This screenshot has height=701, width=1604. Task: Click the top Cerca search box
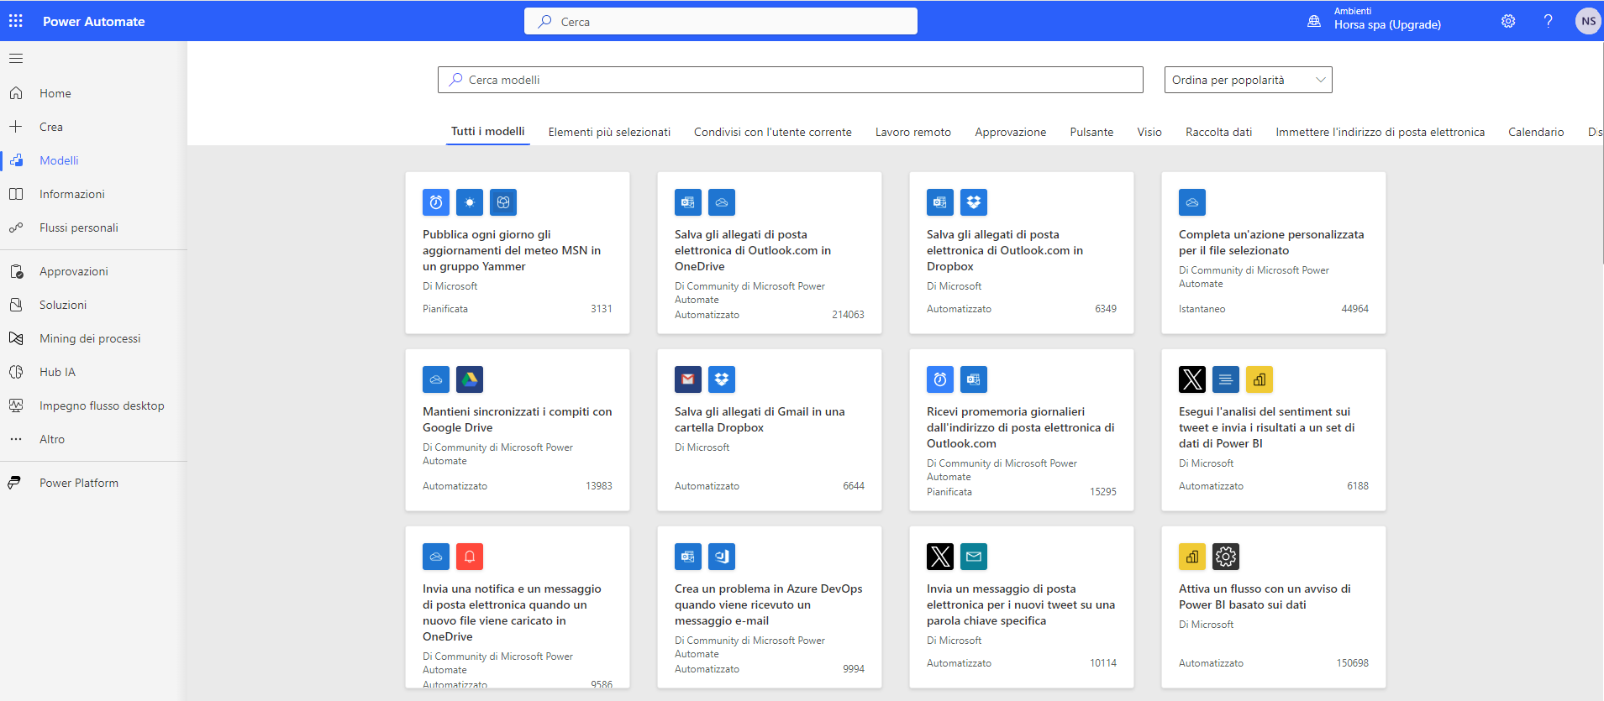(x=721, y=21)
